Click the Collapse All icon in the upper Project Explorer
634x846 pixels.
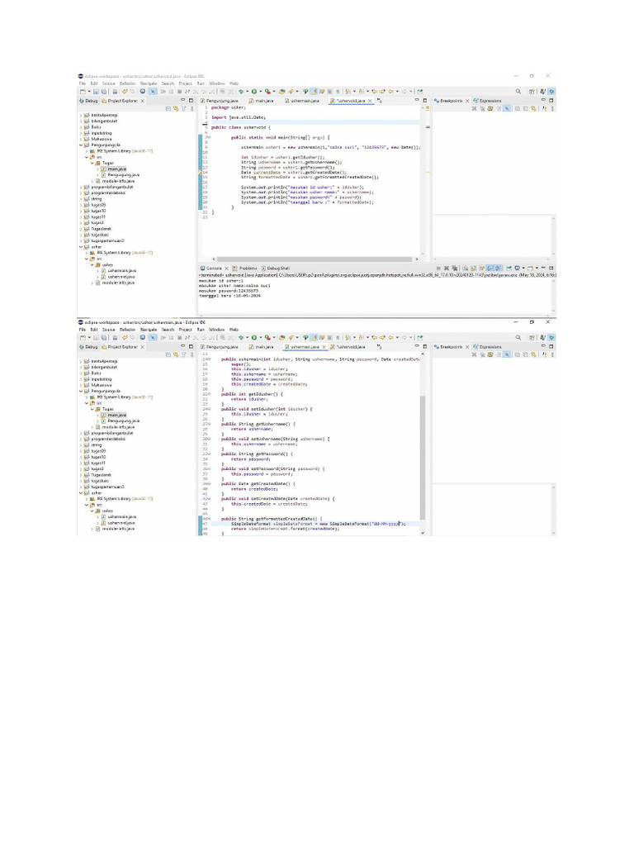pos(168,108)
